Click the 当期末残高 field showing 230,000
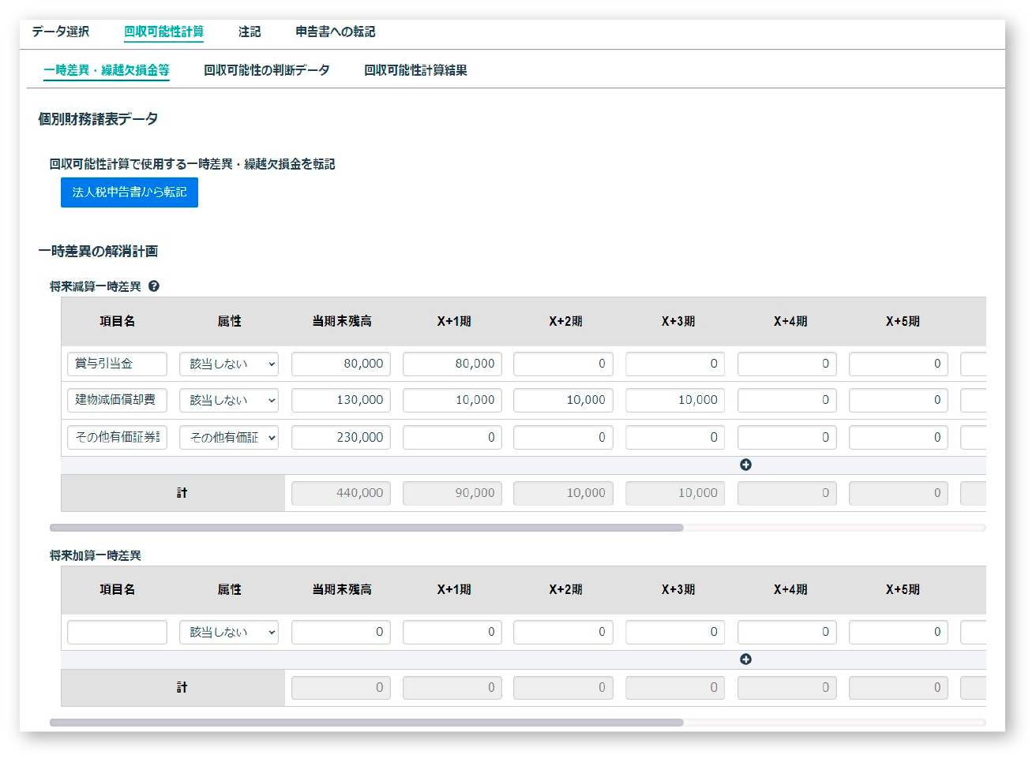This screenshot has width=1036, height=762. pyautogui.click(x=340, y=437)
